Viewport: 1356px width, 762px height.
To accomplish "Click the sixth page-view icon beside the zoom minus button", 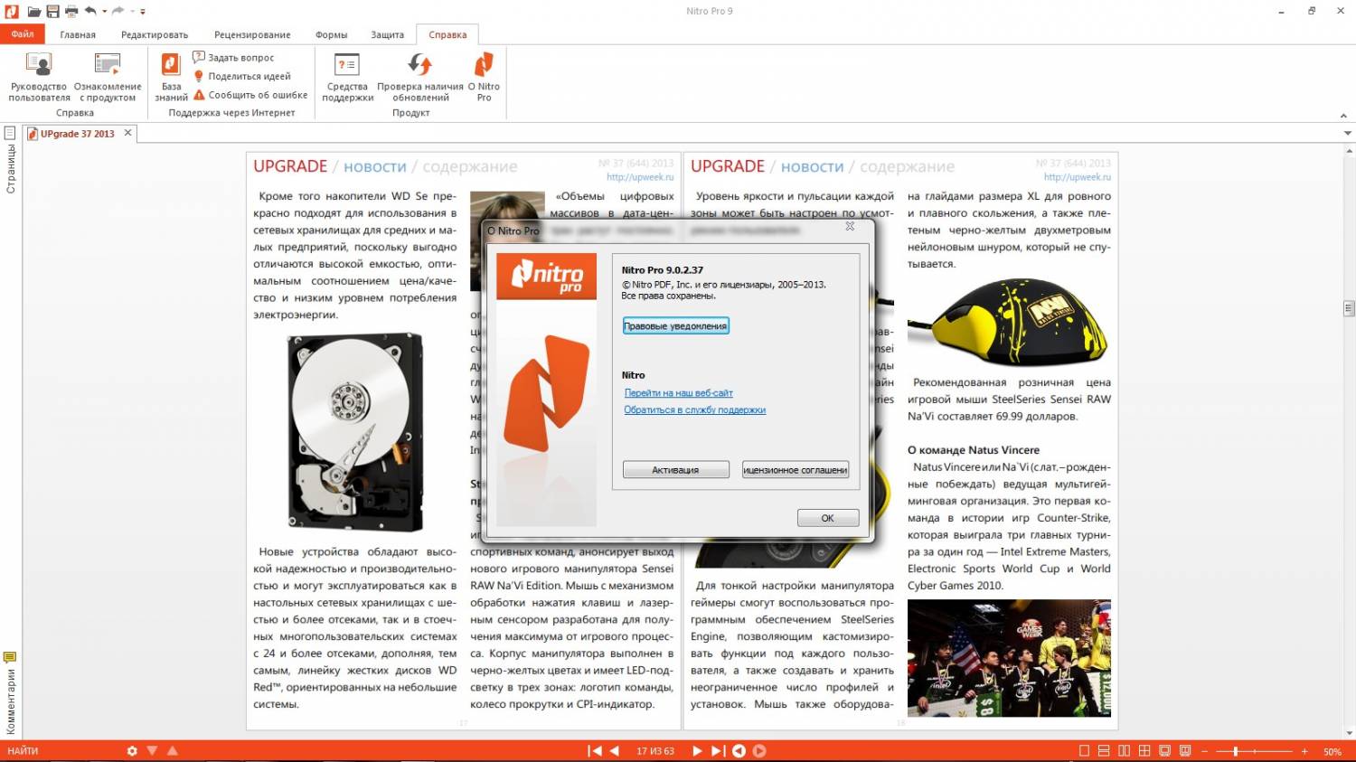I will (x=1185, y=751).
